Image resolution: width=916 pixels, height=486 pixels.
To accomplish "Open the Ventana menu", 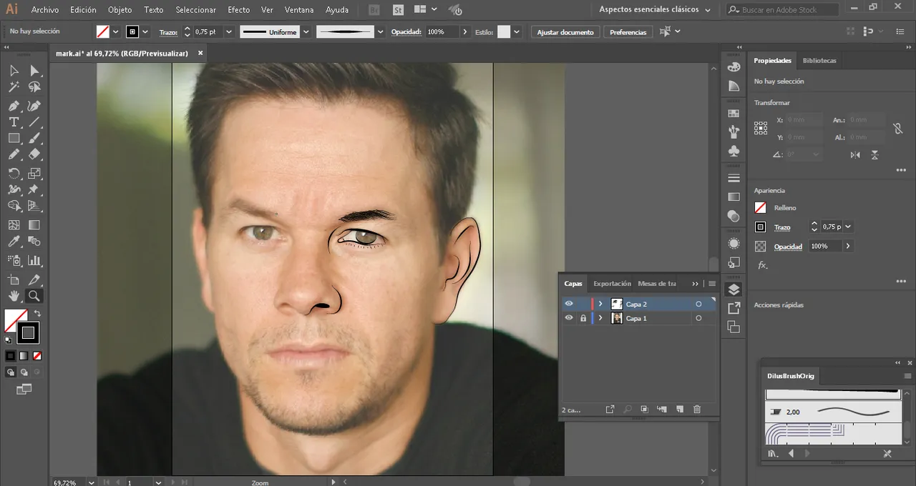I will [x=299, y=10].
